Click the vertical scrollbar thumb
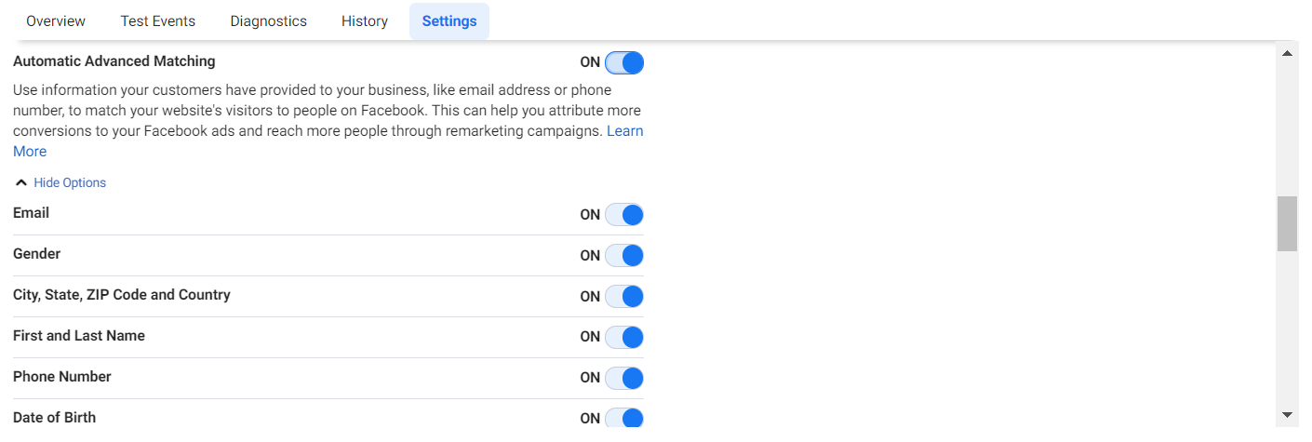1312x442 pixels. point(1287,223)
